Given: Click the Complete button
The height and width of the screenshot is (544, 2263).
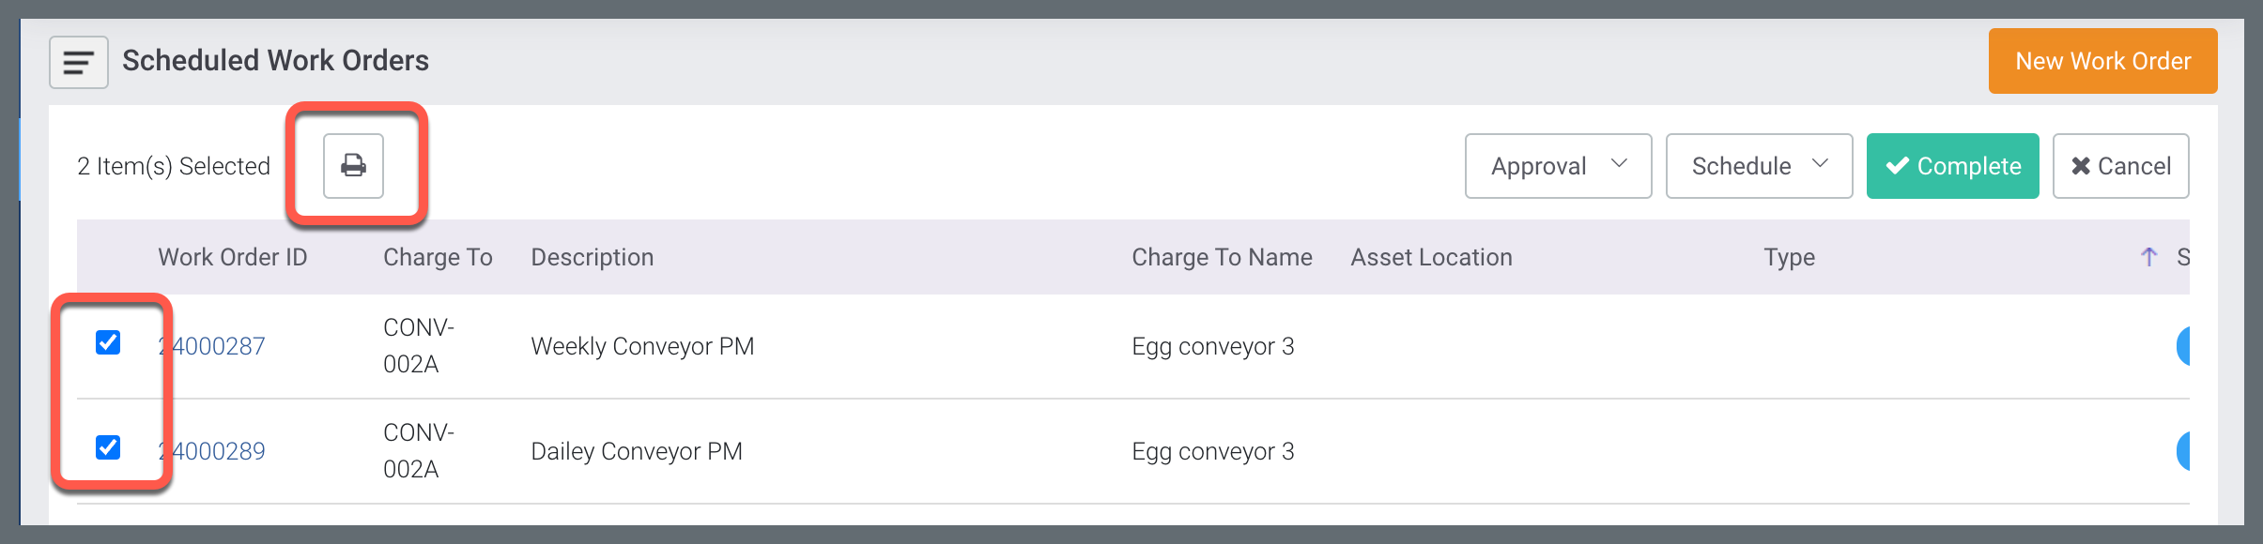Looking at the screenshot, I should (x=1952, y=166).
